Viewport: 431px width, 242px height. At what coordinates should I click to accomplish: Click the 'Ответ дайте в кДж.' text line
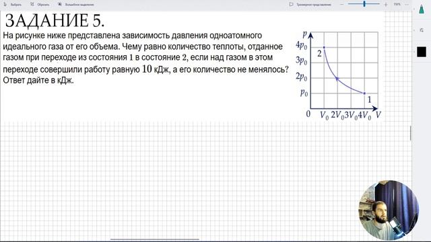(38, 81)
